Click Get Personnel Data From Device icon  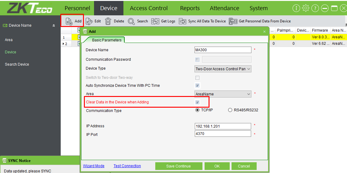point(233,21)
